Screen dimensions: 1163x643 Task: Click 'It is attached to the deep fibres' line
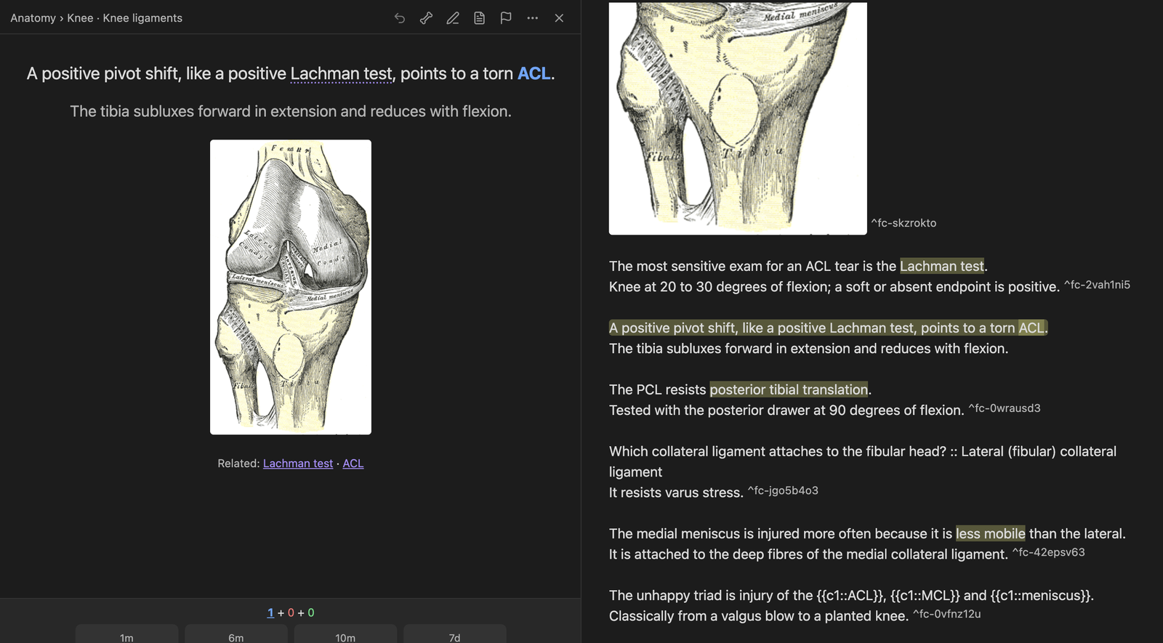808,554
